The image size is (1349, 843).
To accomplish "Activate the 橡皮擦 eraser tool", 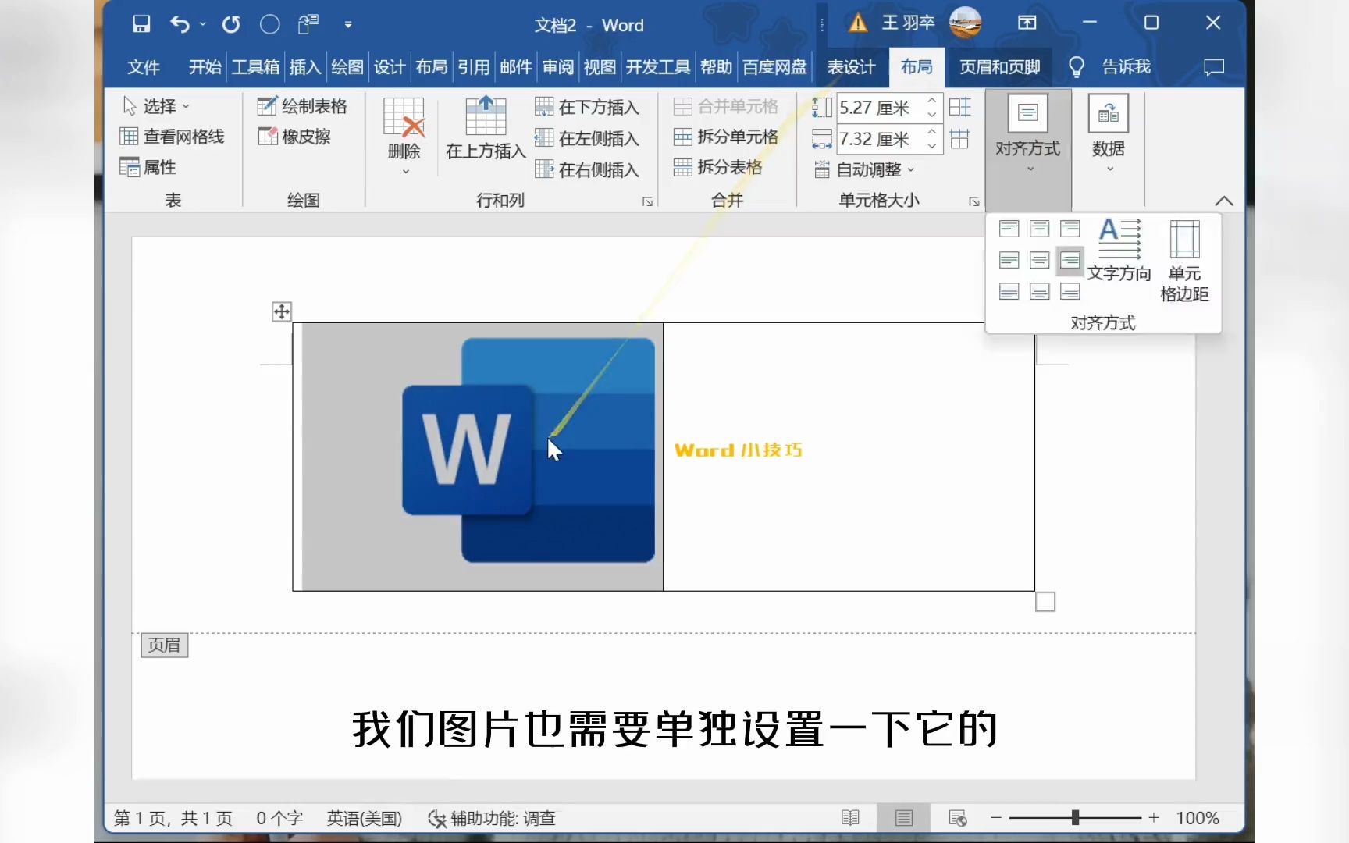I will click(x=294, y=137).
